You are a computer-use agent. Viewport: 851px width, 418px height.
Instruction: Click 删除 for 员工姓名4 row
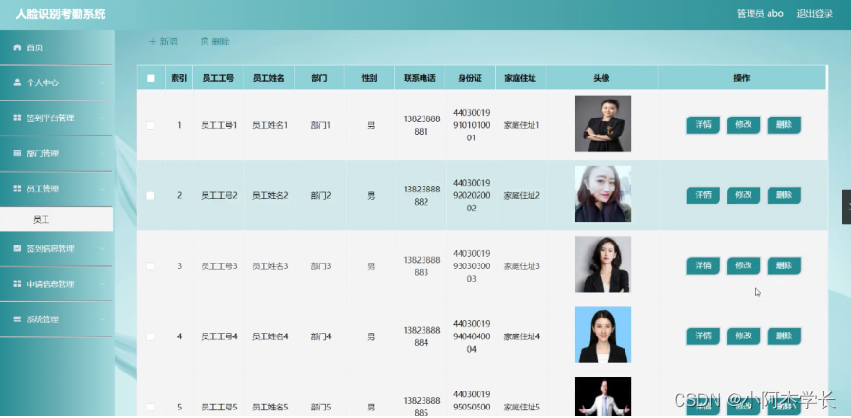tap(784, 336)
